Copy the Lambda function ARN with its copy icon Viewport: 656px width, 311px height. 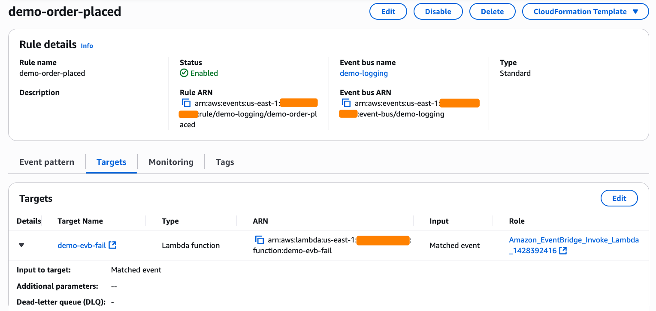click(x=259, y=240)
